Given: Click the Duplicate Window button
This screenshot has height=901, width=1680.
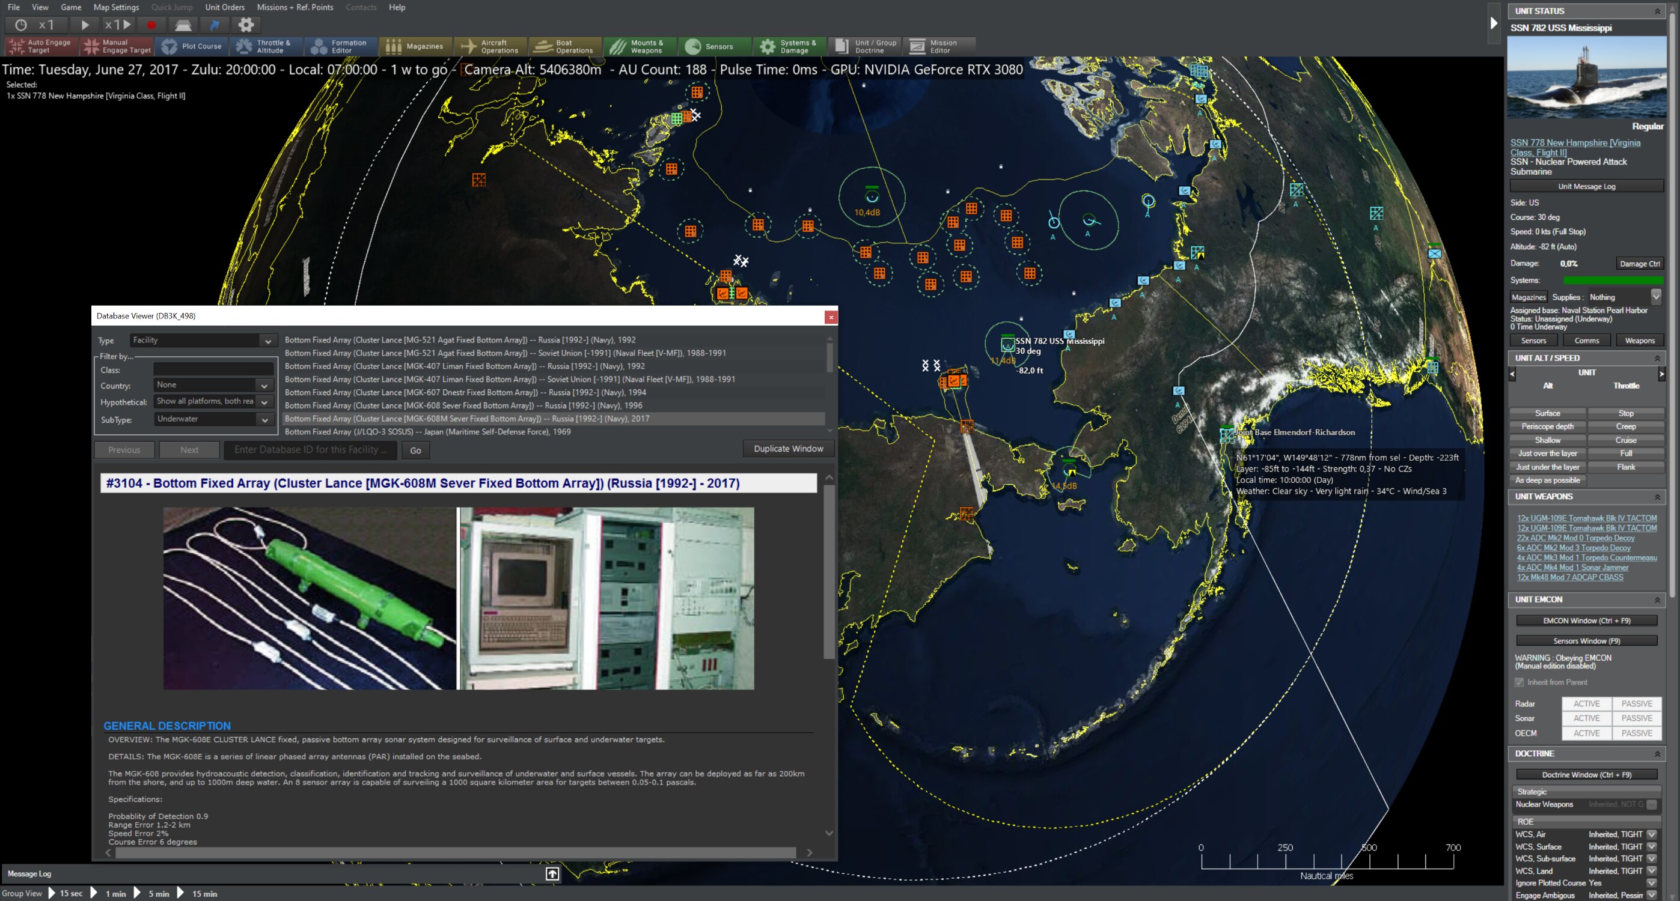Looking at the screenshot, I should click(x=788, y=449).
